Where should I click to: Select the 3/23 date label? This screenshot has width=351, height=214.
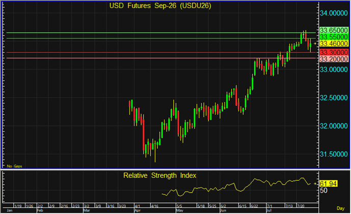(122, 206)
